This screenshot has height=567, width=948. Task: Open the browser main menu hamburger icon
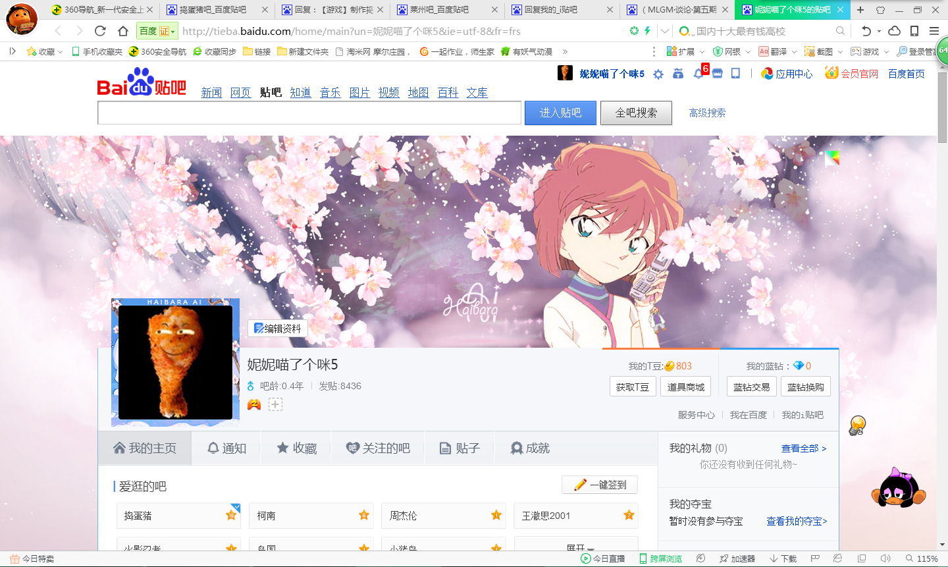[934, 31]
